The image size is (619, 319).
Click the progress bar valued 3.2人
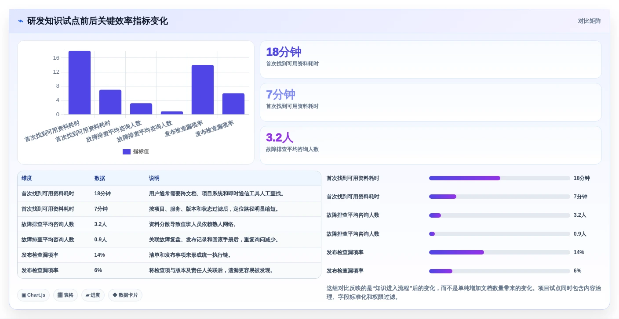click(x=499, y=215)
